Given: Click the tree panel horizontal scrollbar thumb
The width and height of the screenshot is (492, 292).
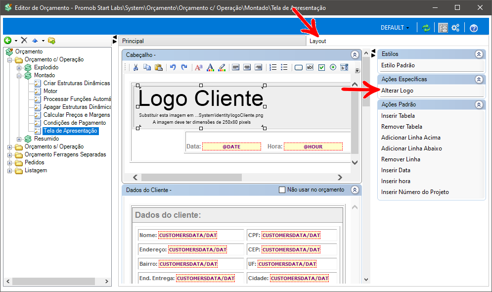Looking at the screenshot, I should point(54,281).
